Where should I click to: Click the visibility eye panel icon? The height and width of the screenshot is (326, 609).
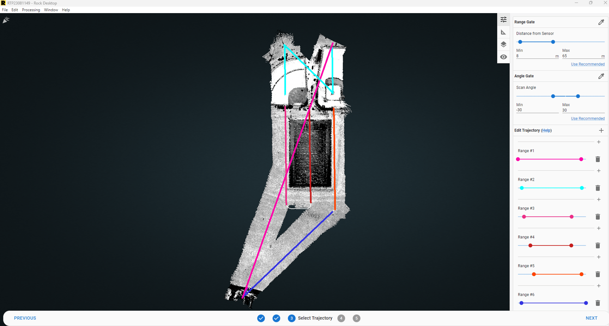point(503,57)
